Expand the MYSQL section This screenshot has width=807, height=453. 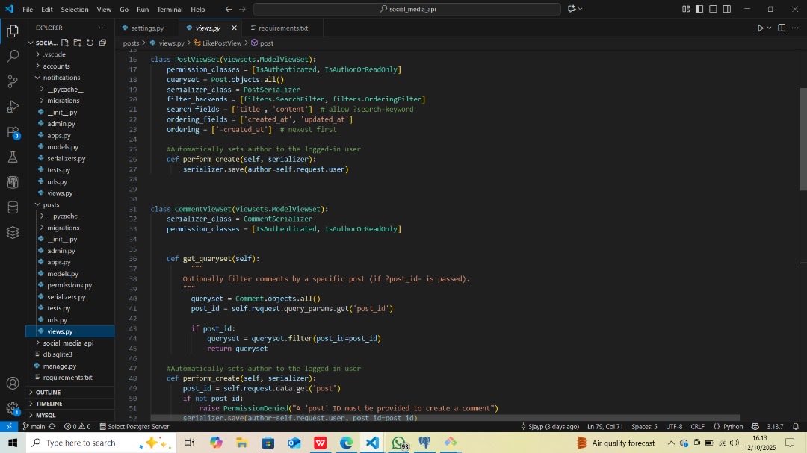46,415
